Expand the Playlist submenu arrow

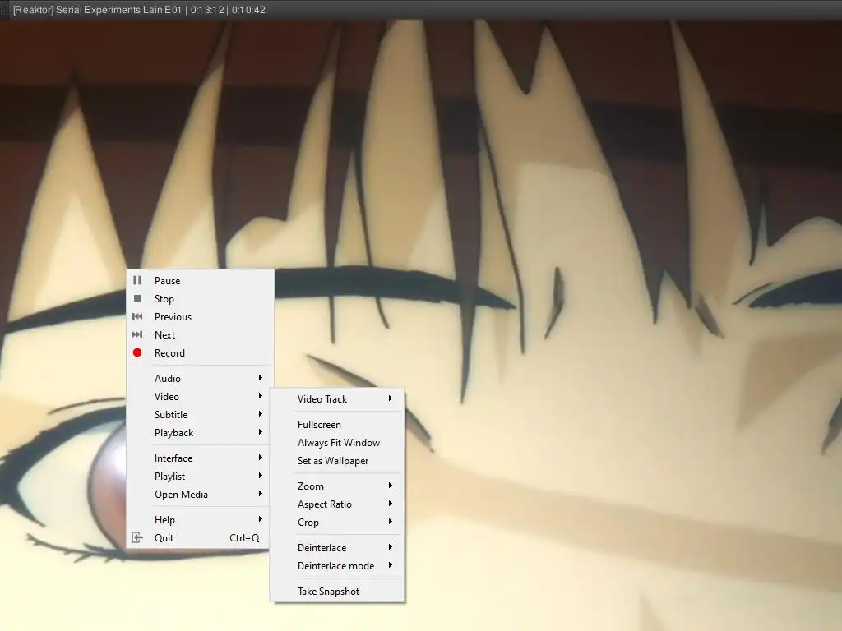click(x=261, y=476)
